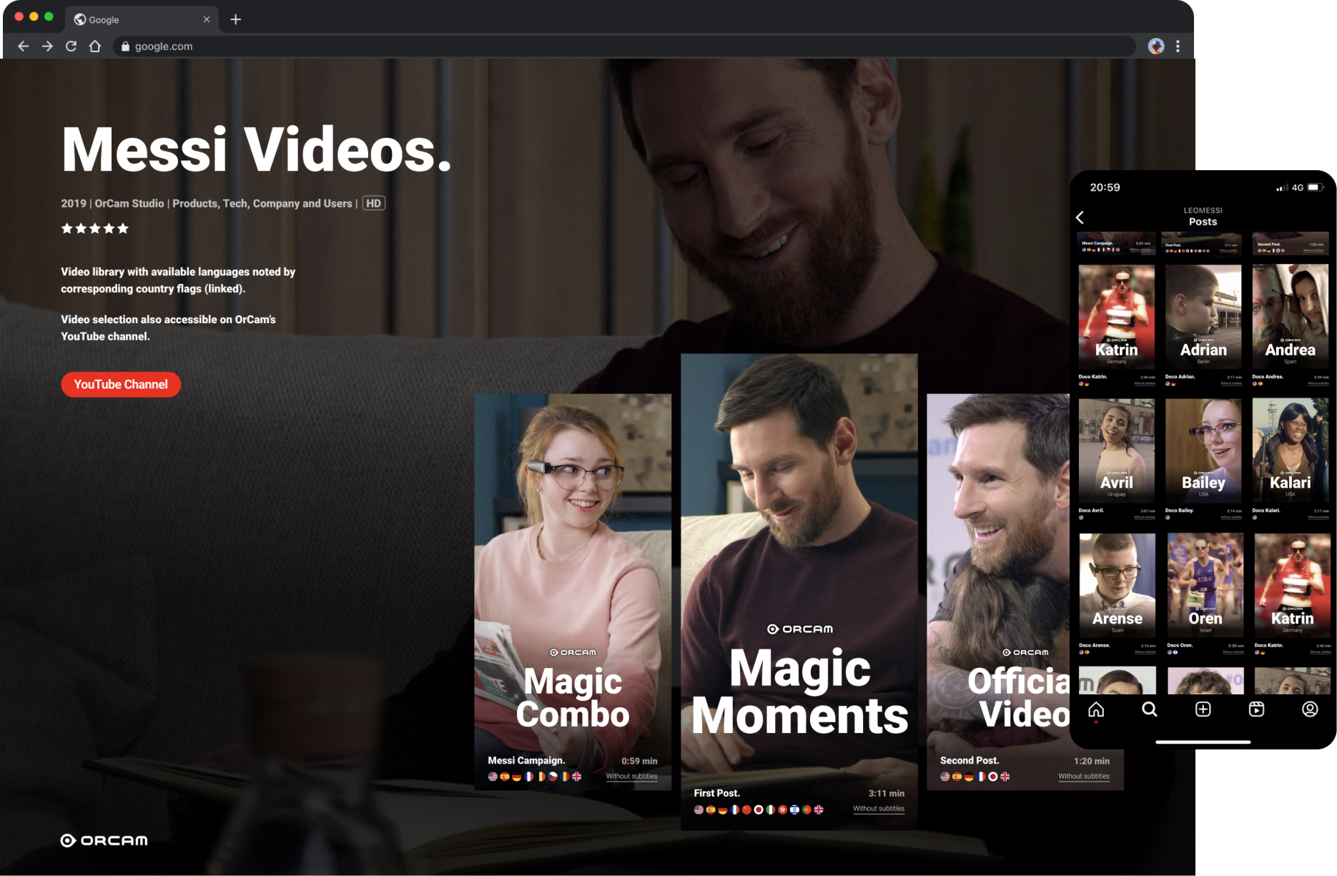Select the Google browser tab
1337x876 pixels.
(x=141, y=19)
